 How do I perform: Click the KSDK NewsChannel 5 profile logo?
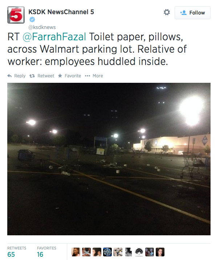16,15
